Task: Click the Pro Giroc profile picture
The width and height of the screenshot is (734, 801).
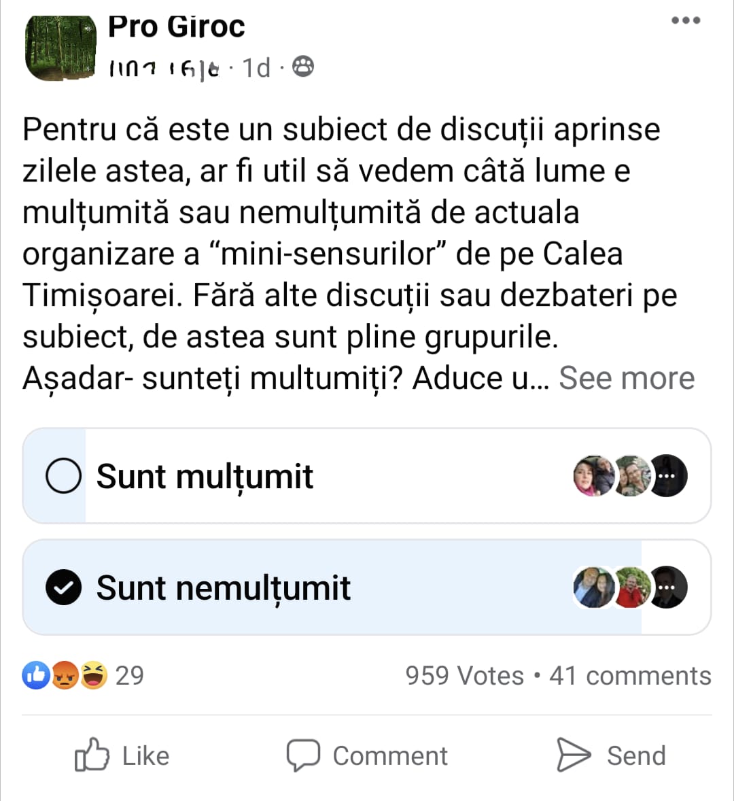Action: click(60, 48)
